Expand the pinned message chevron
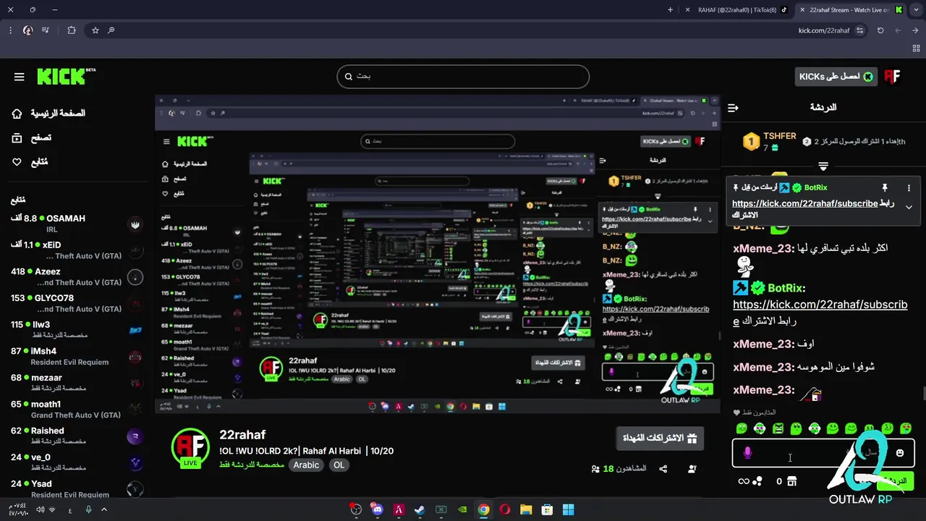The image size is (926, 521). point(909,207)
